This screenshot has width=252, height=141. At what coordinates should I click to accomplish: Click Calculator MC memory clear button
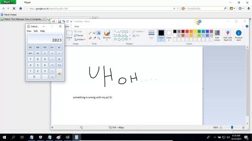point(30,47)
